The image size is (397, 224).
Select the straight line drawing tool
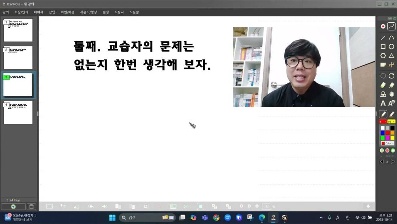click(383, 38)
